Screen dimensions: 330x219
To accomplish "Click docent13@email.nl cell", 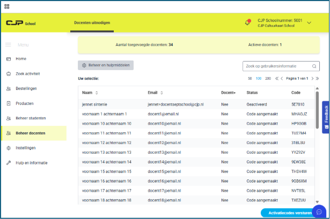I will (x=164, y=153).
